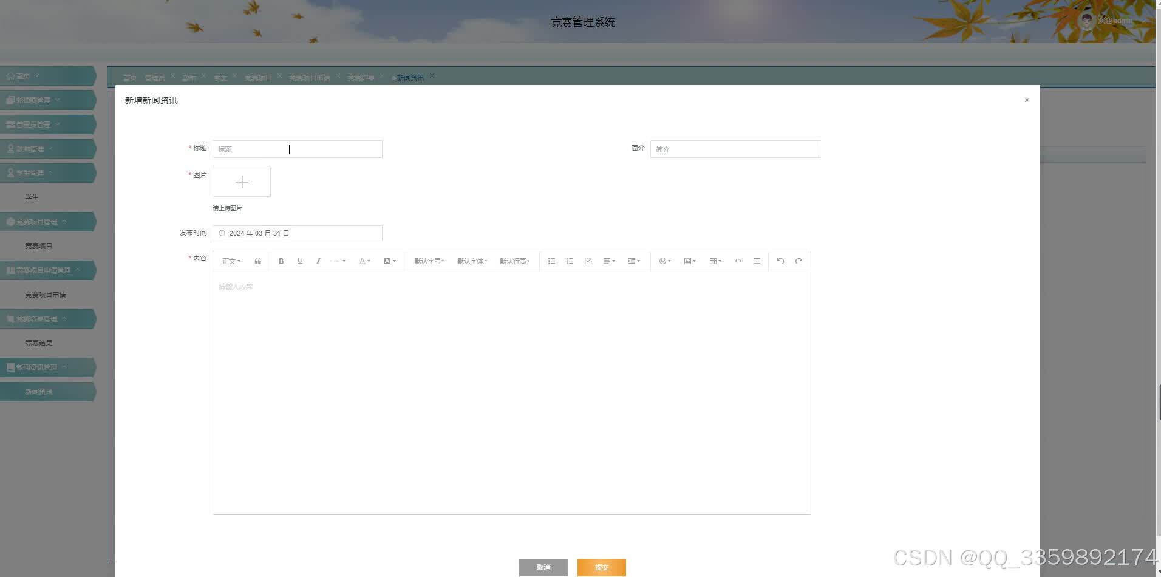Open the admin user menu top right
Image resolution: width=1161 pixels, height=577 pixels.
coord(1112,21)
